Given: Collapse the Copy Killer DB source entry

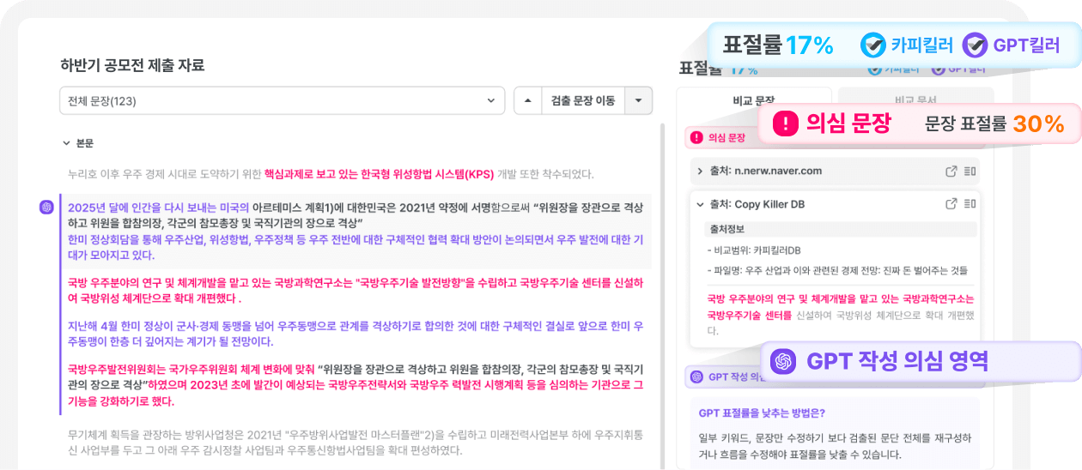Looking at the screenshot, I should pyautogui.click(x=700, y=204).
